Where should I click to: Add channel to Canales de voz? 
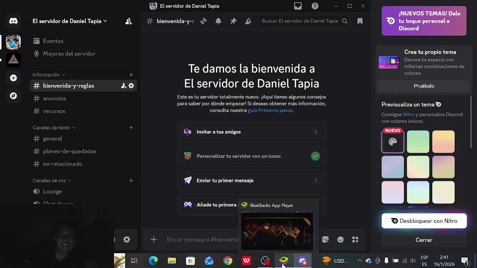pyautogui.click(x=131, y=181)
